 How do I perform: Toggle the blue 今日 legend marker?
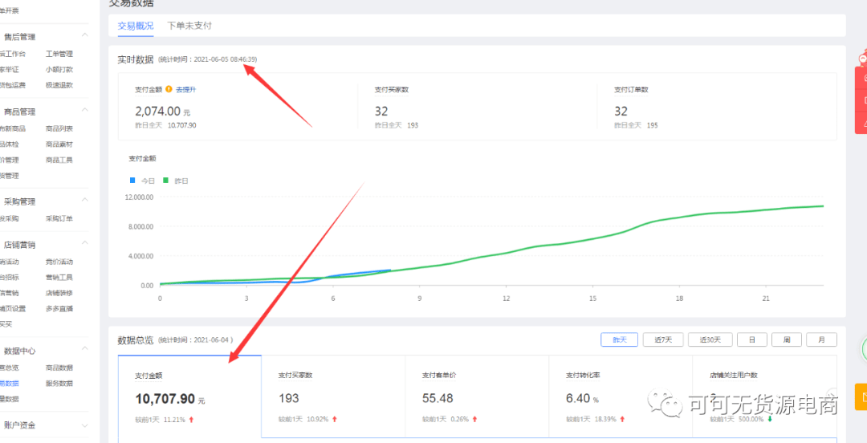coord(132,181)
